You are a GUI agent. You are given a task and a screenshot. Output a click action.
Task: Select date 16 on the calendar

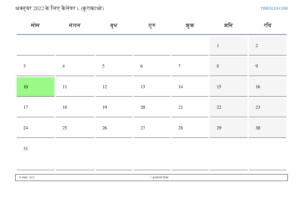click(x=268, y=87)
